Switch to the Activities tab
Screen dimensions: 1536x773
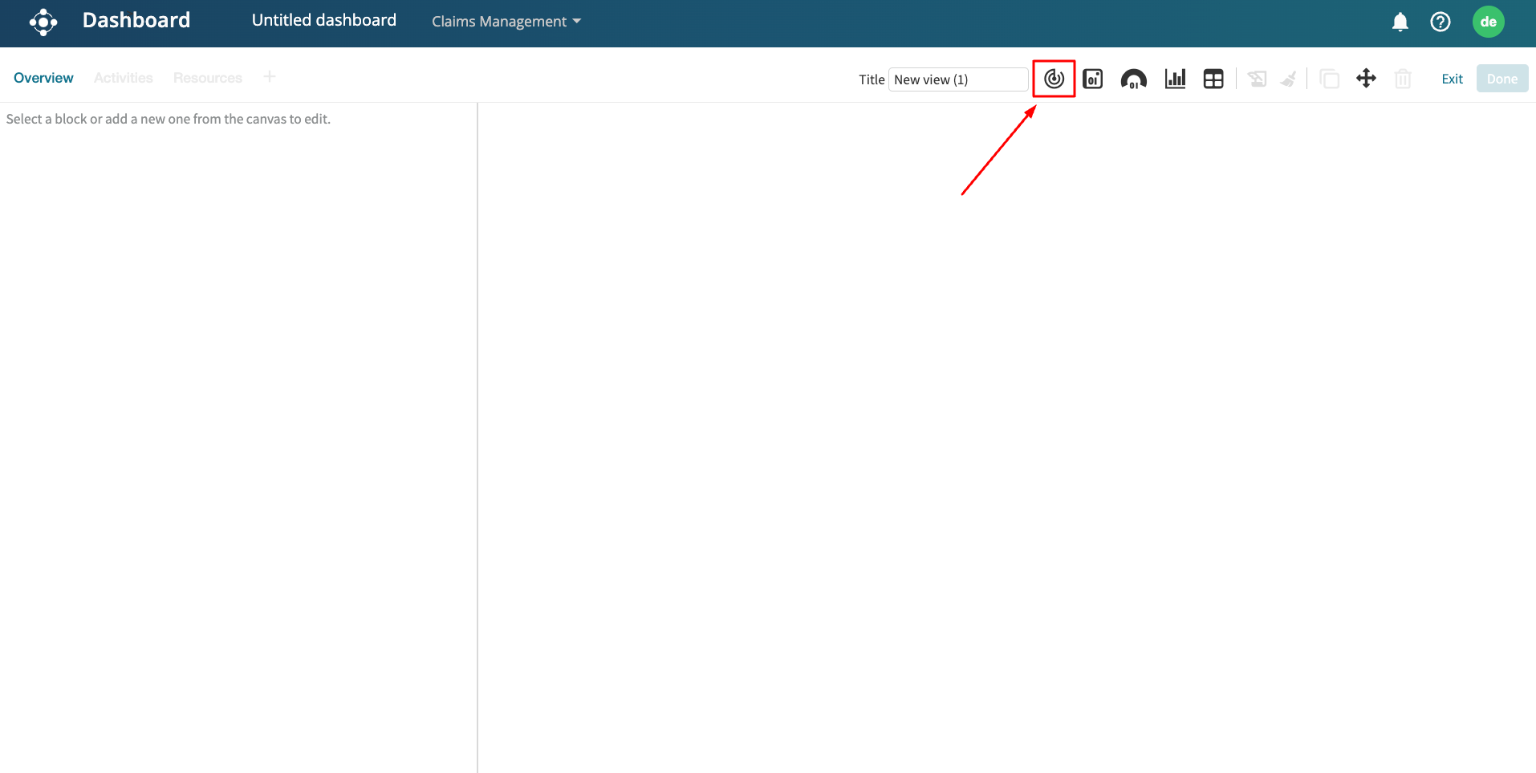tap(123, 78)
